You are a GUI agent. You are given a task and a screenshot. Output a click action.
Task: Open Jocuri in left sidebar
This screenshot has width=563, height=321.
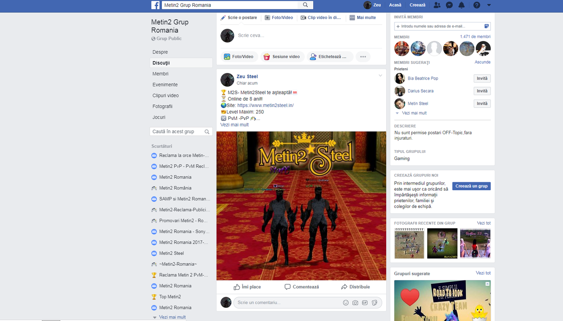click(159, 118)
